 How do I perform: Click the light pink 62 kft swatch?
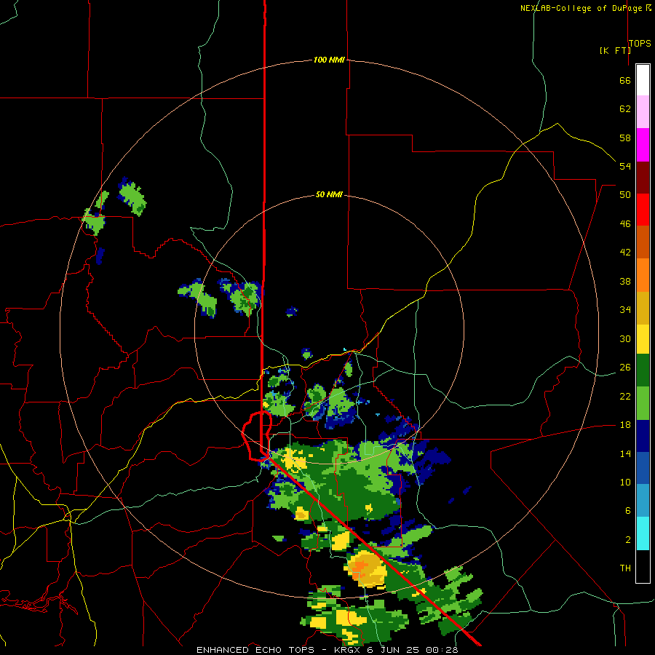coord(643,112)
